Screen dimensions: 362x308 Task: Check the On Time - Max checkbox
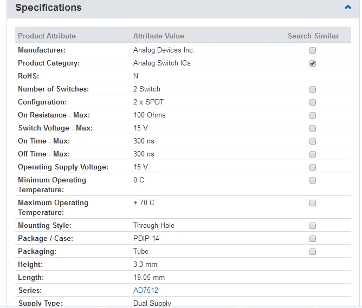pos(313,141)
